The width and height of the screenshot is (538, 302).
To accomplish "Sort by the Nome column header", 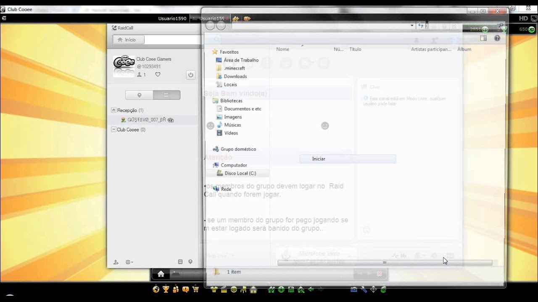I will coord(282,49).
